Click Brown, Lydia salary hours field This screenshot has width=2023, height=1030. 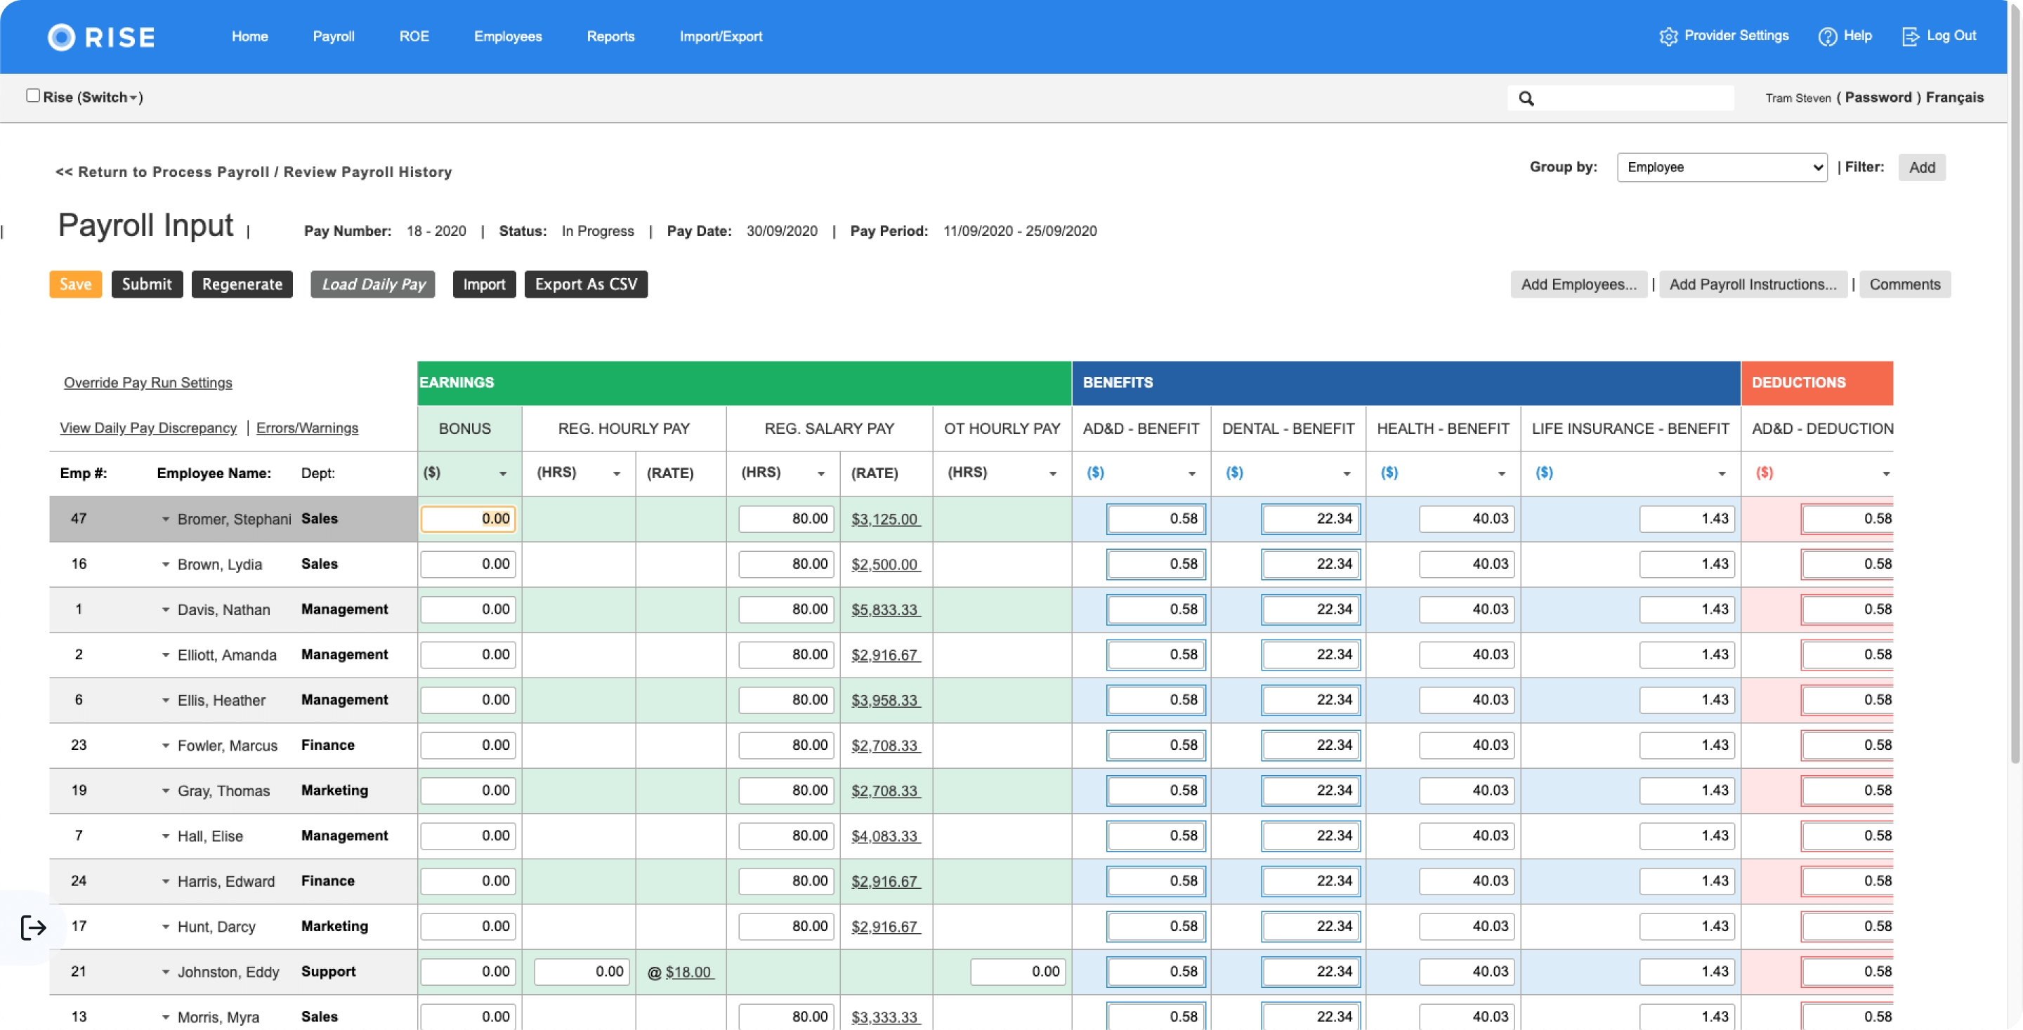click(786, 564)
